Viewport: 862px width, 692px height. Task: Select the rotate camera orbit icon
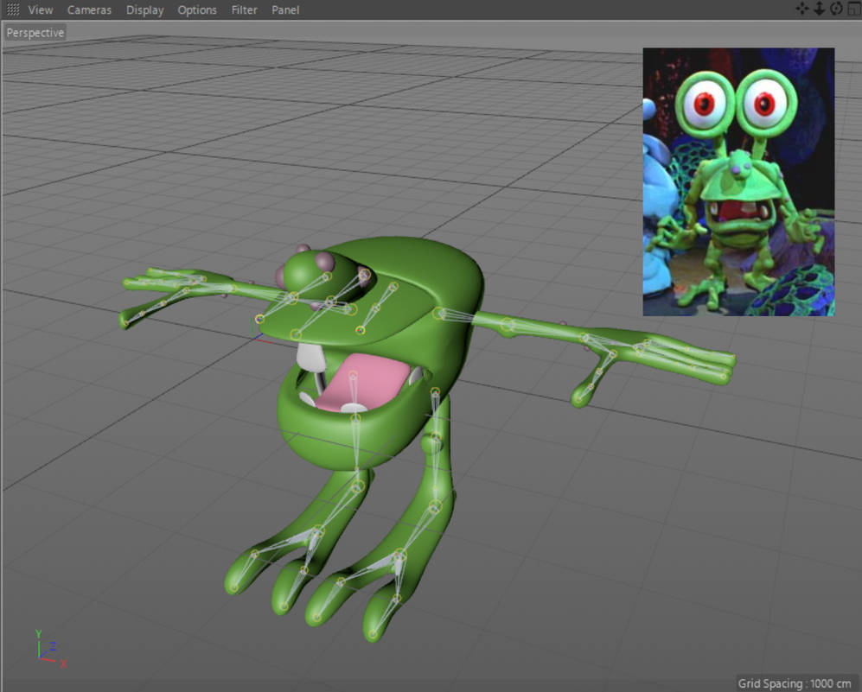click(x=836, y=10)
